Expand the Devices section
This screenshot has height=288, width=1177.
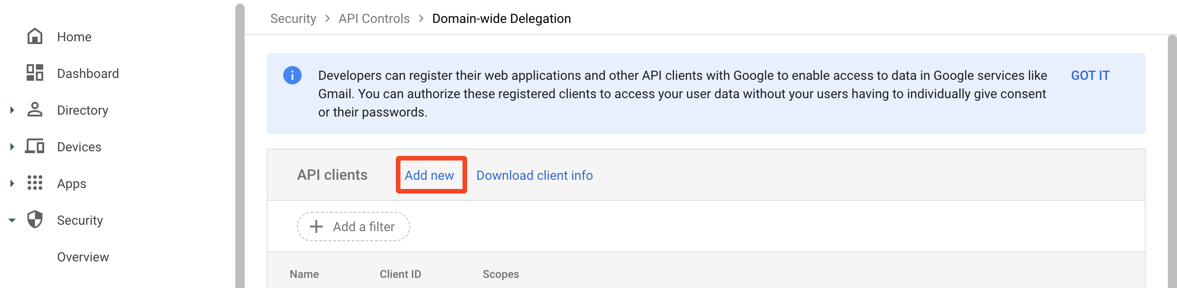11,146
